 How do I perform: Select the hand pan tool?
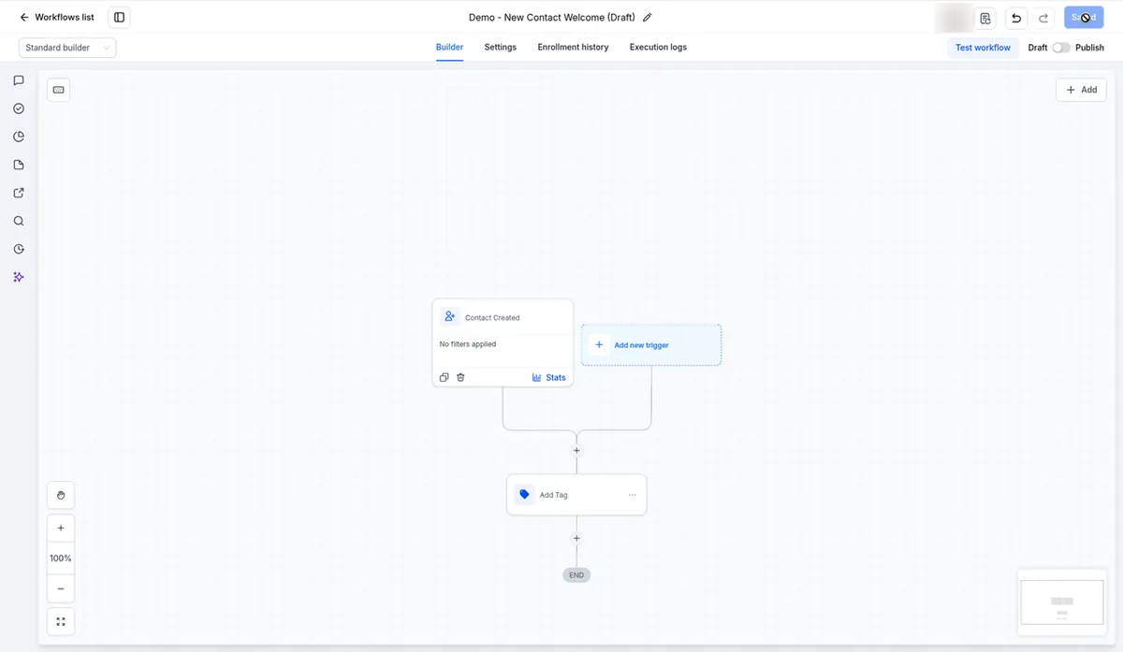pos(61,496)
